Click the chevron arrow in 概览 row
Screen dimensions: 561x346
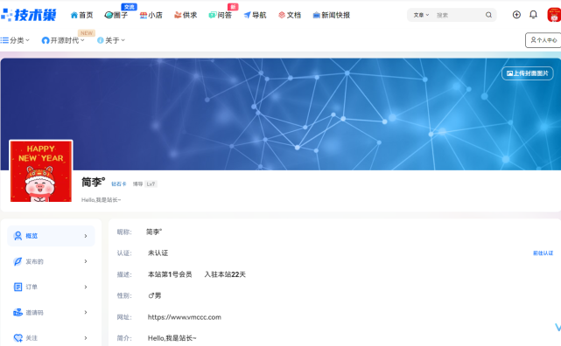click(x=86, y=236)
